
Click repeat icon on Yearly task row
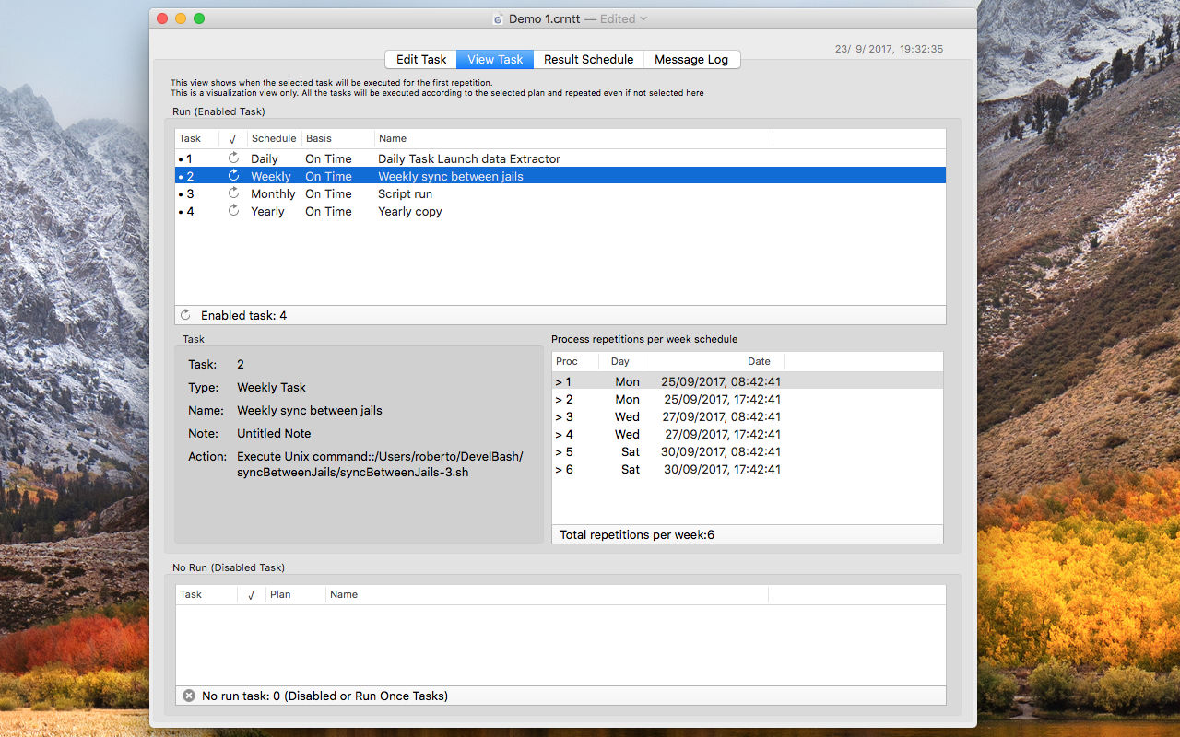pyautogui.click(x=233, y=211)
